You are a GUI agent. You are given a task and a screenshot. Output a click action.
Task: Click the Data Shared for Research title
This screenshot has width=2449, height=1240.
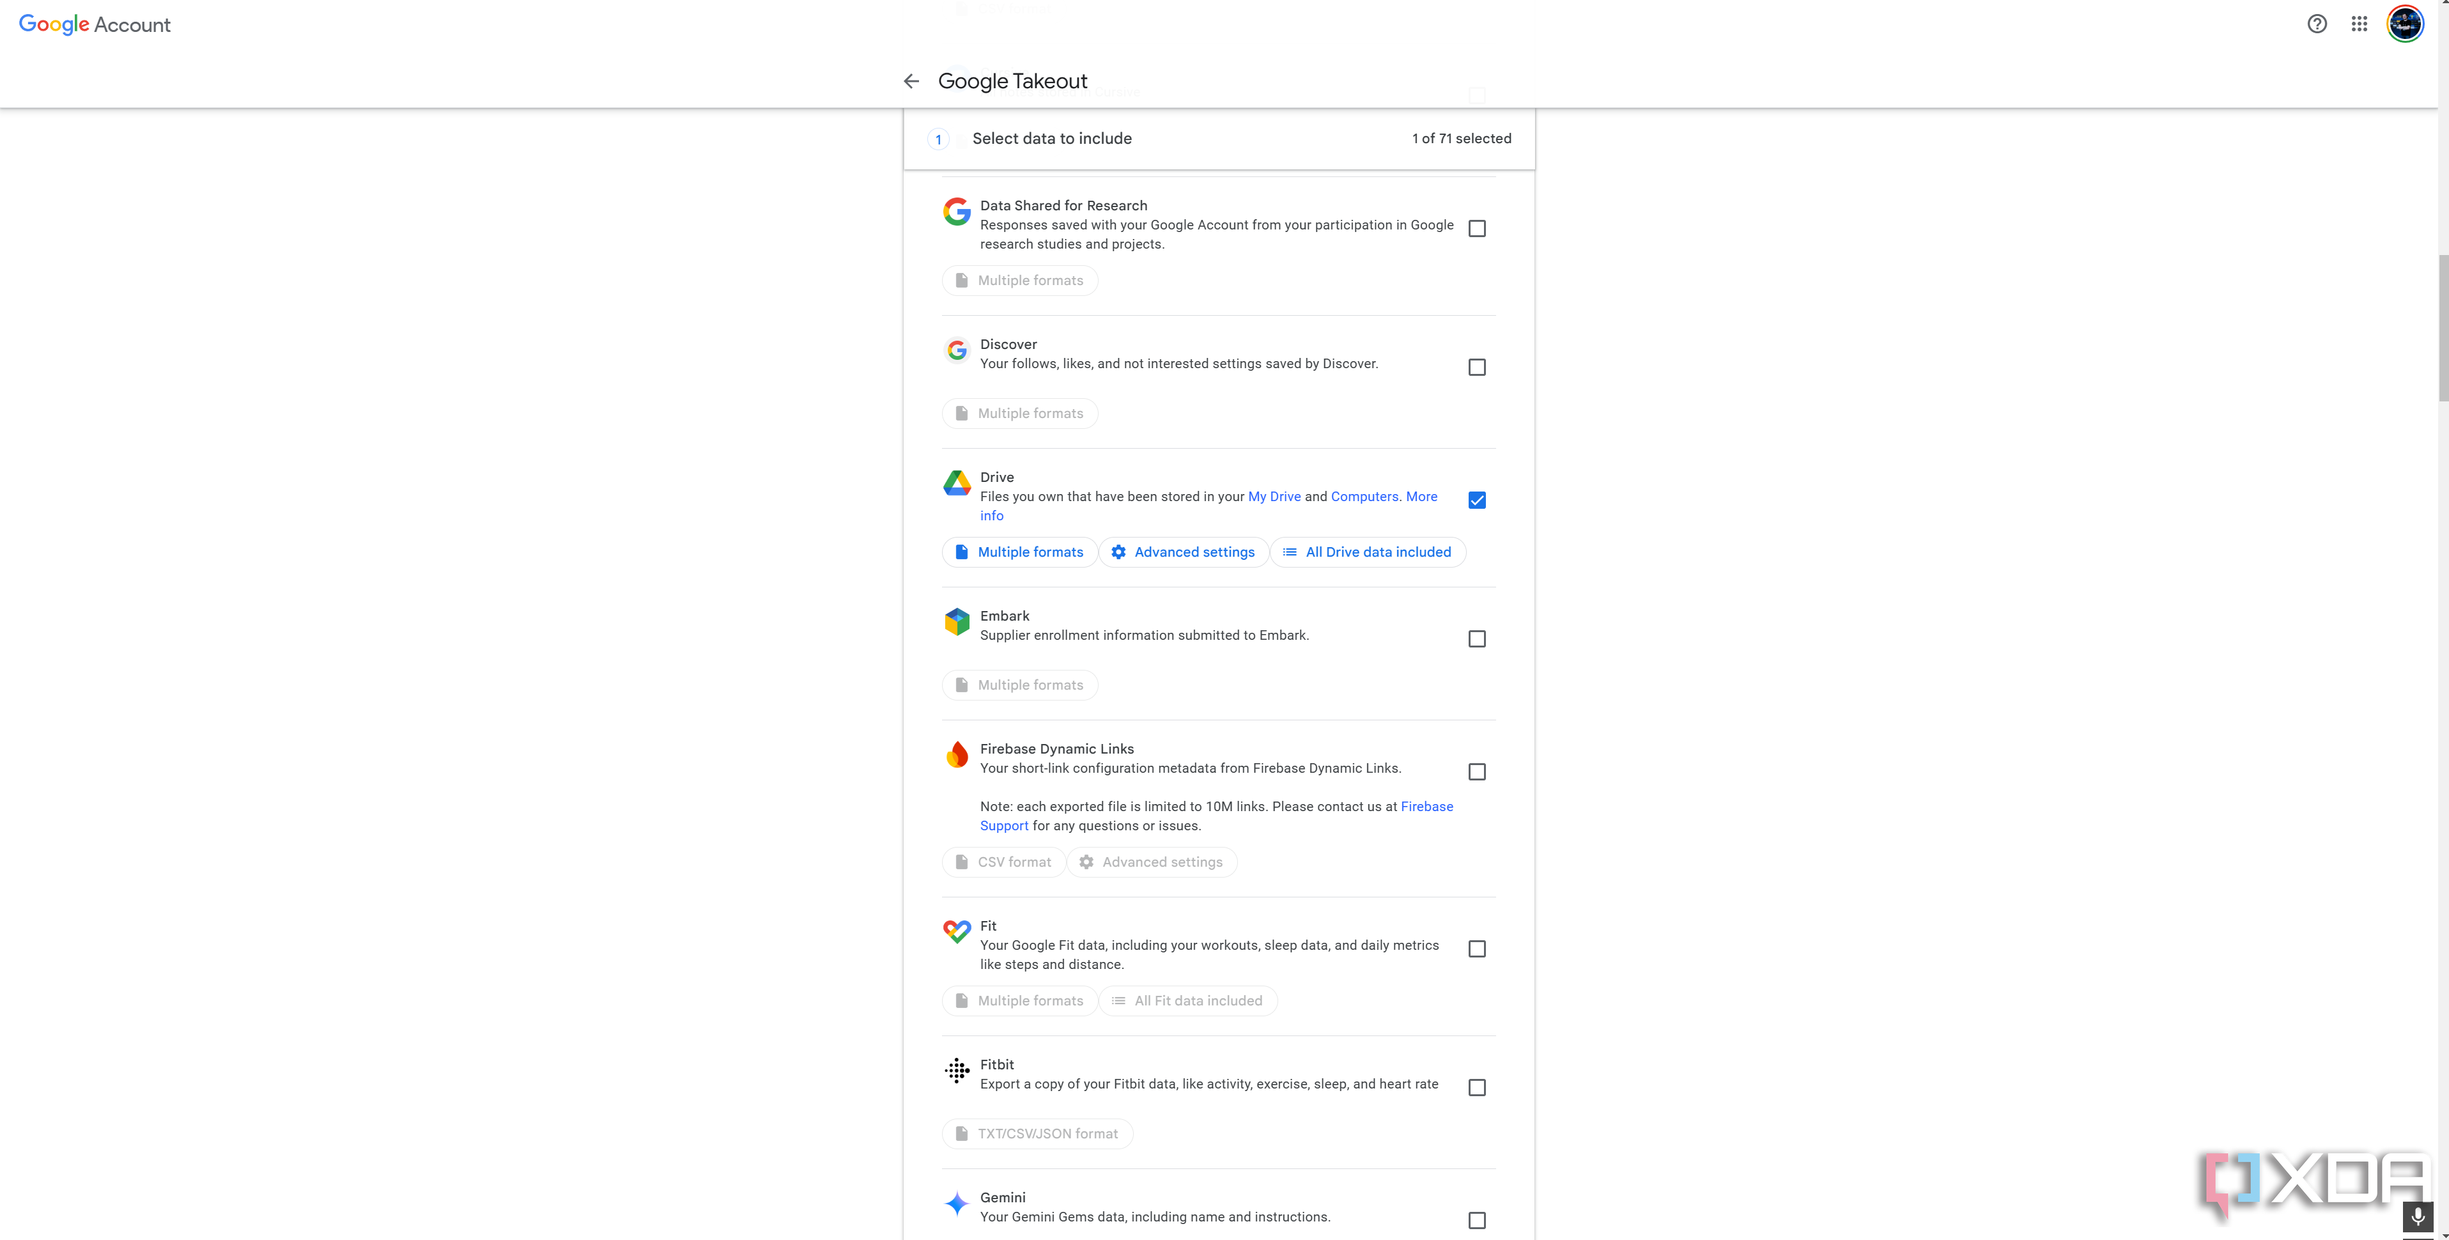click(x=1063, y=205)
